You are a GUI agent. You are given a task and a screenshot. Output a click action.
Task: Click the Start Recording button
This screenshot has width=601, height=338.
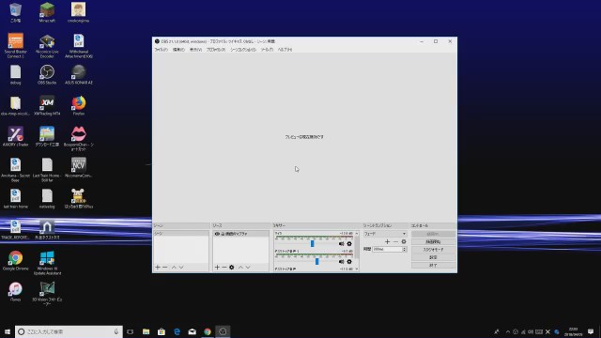tap(433, 242)
